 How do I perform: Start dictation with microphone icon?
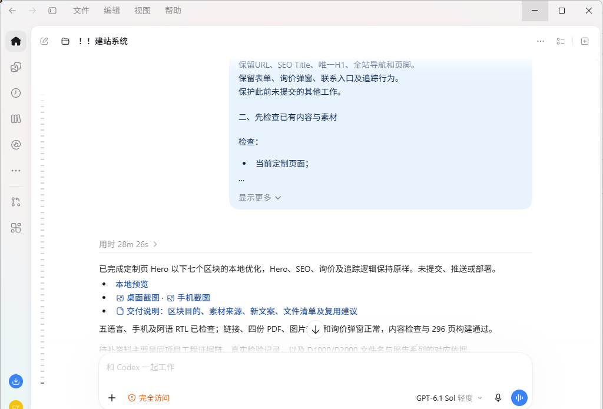tap(498, 398)
